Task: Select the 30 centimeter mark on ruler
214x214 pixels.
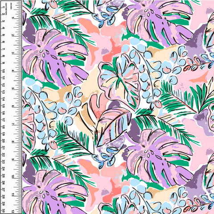Action: [3, 210]
